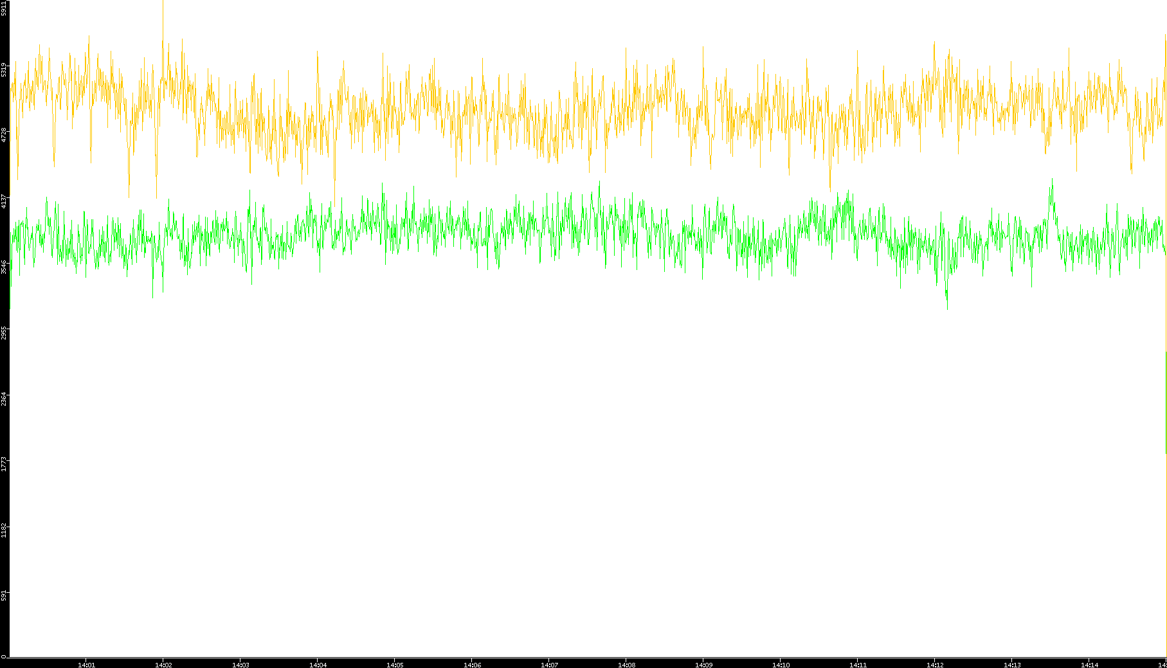Select the 14:11 time label
This screenshot has width=1167, height=668.
click(858, 665)
